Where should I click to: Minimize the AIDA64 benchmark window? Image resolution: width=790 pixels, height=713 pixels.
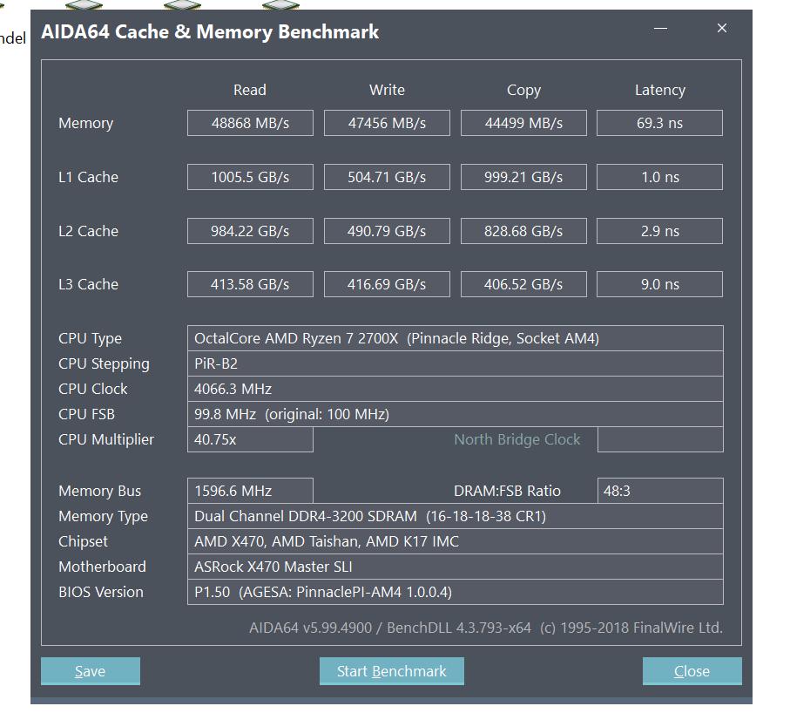[660, 29]
